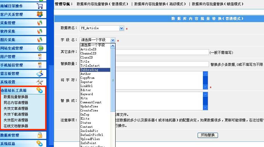Screen dimensions: 264x147
Task: Switch to 数据库内容批量替换(普通模式)
Action: 102,4
